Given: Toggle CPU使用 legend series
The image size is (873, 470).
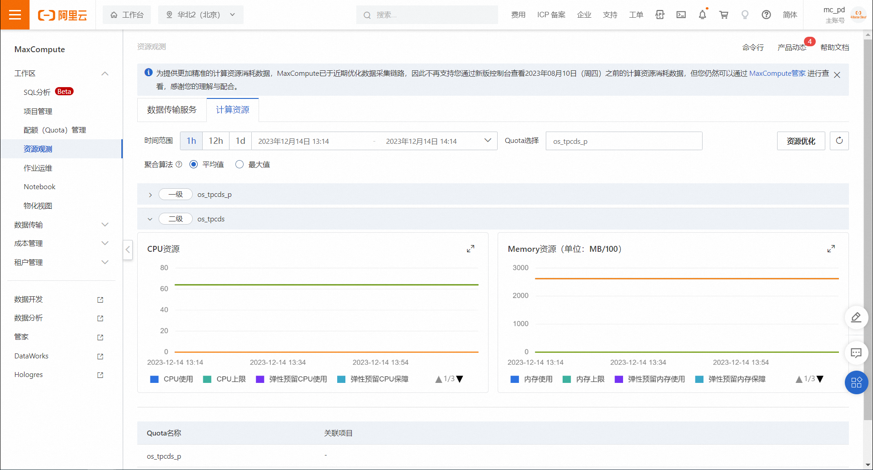Looking at the screenshot, I should click(172, 379).
